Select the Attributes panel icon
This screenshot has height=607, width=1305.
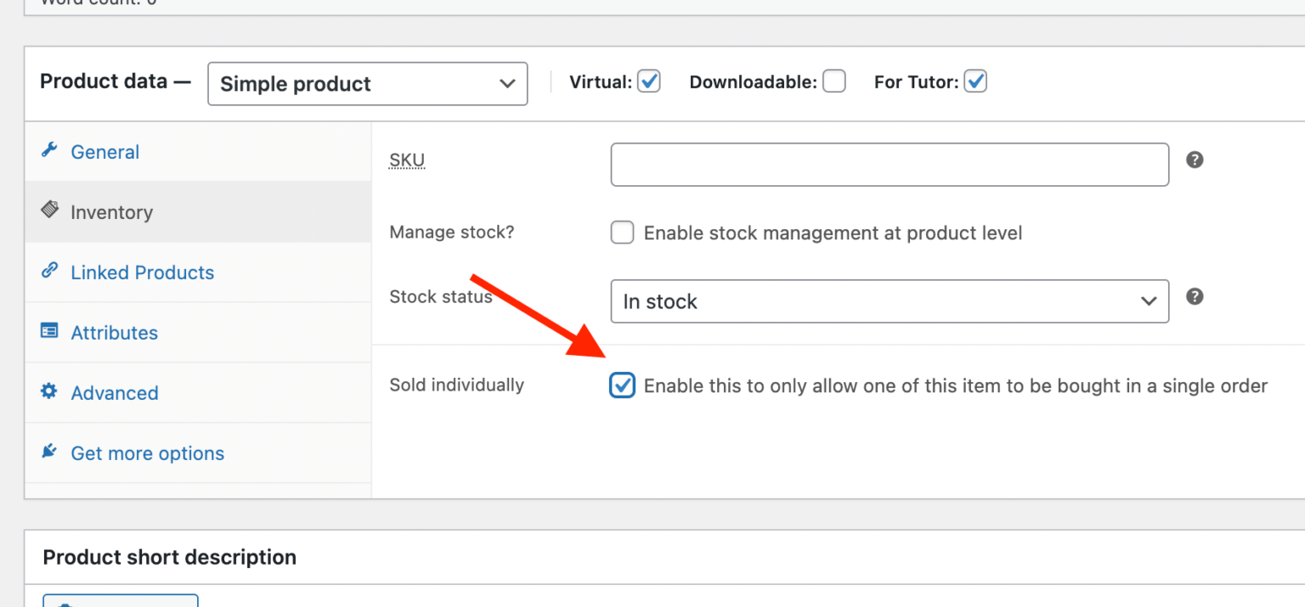click(x=50, y=332)
